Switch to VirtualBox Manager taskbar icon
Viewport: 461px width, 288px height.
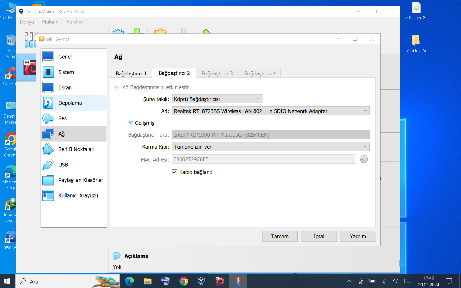point(201,281)
